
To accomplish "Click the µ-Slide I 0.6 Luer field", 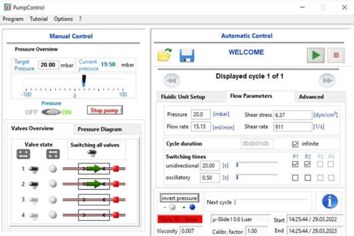I will point(241,219).
